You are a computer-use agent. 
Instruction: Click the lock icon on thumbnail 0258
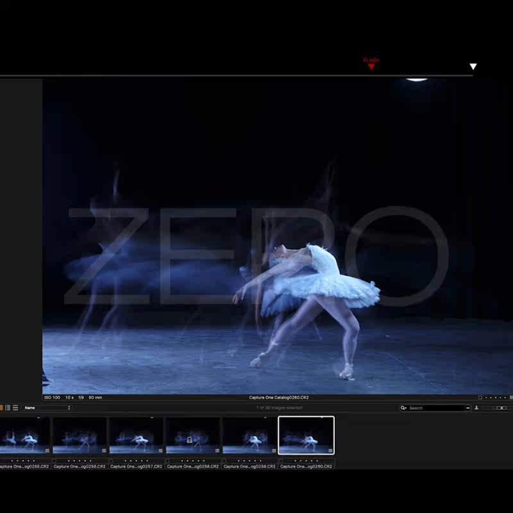click(x=189, y=440)
